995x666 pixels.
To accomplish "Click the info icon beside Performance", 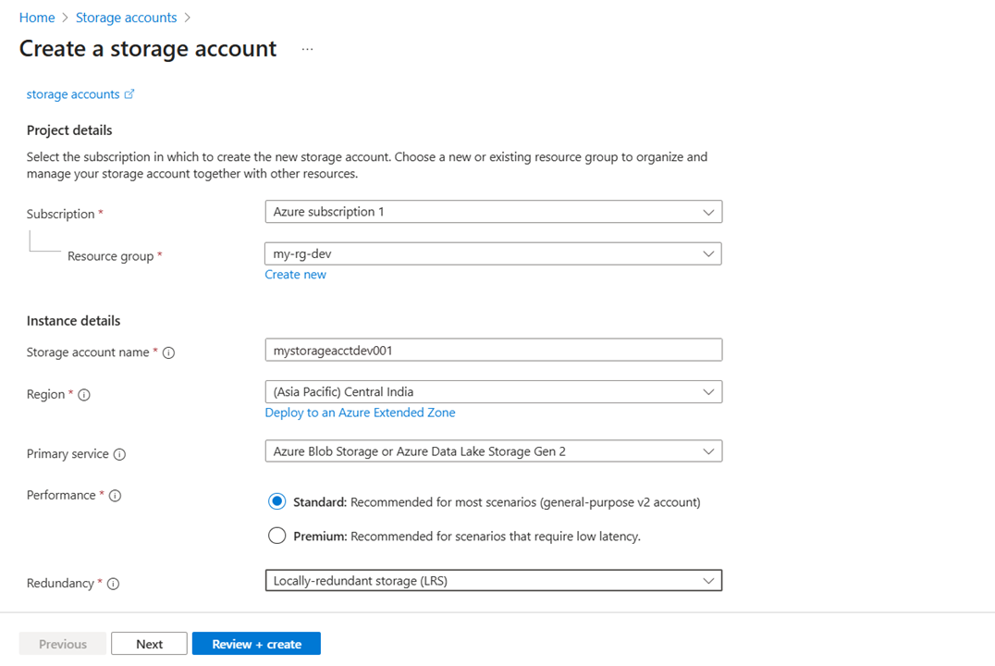I will [x=114, y=495].
